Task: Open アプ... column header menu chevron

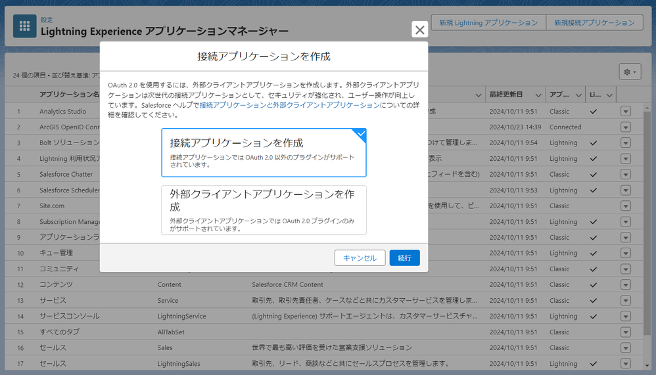Action: (x=578, y=95)
